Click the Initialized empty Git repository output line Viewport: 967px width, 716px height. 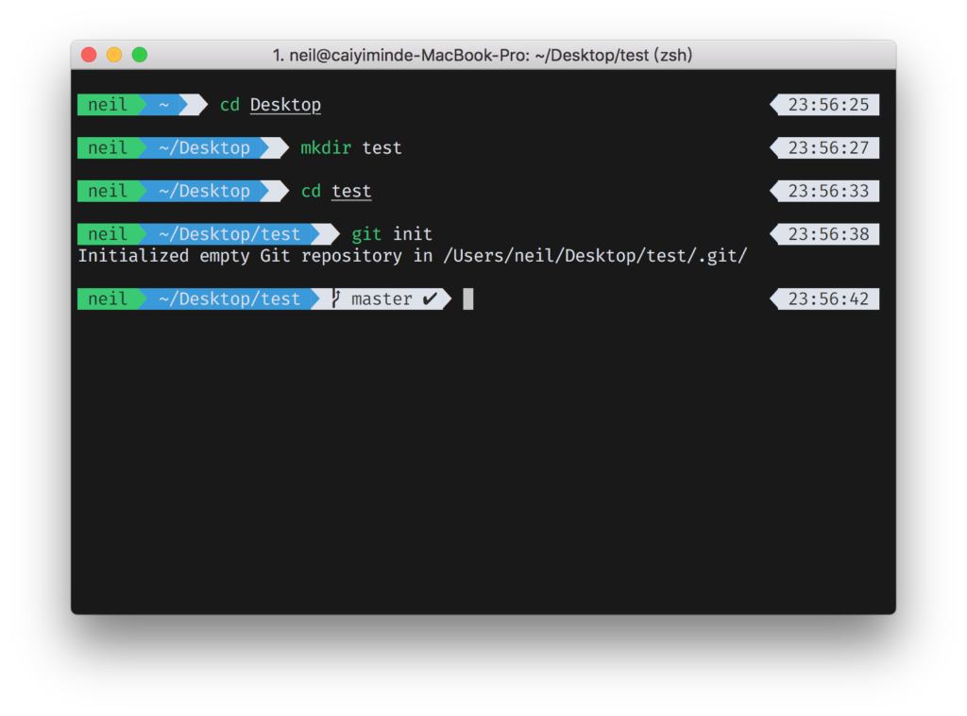(412, 256)
